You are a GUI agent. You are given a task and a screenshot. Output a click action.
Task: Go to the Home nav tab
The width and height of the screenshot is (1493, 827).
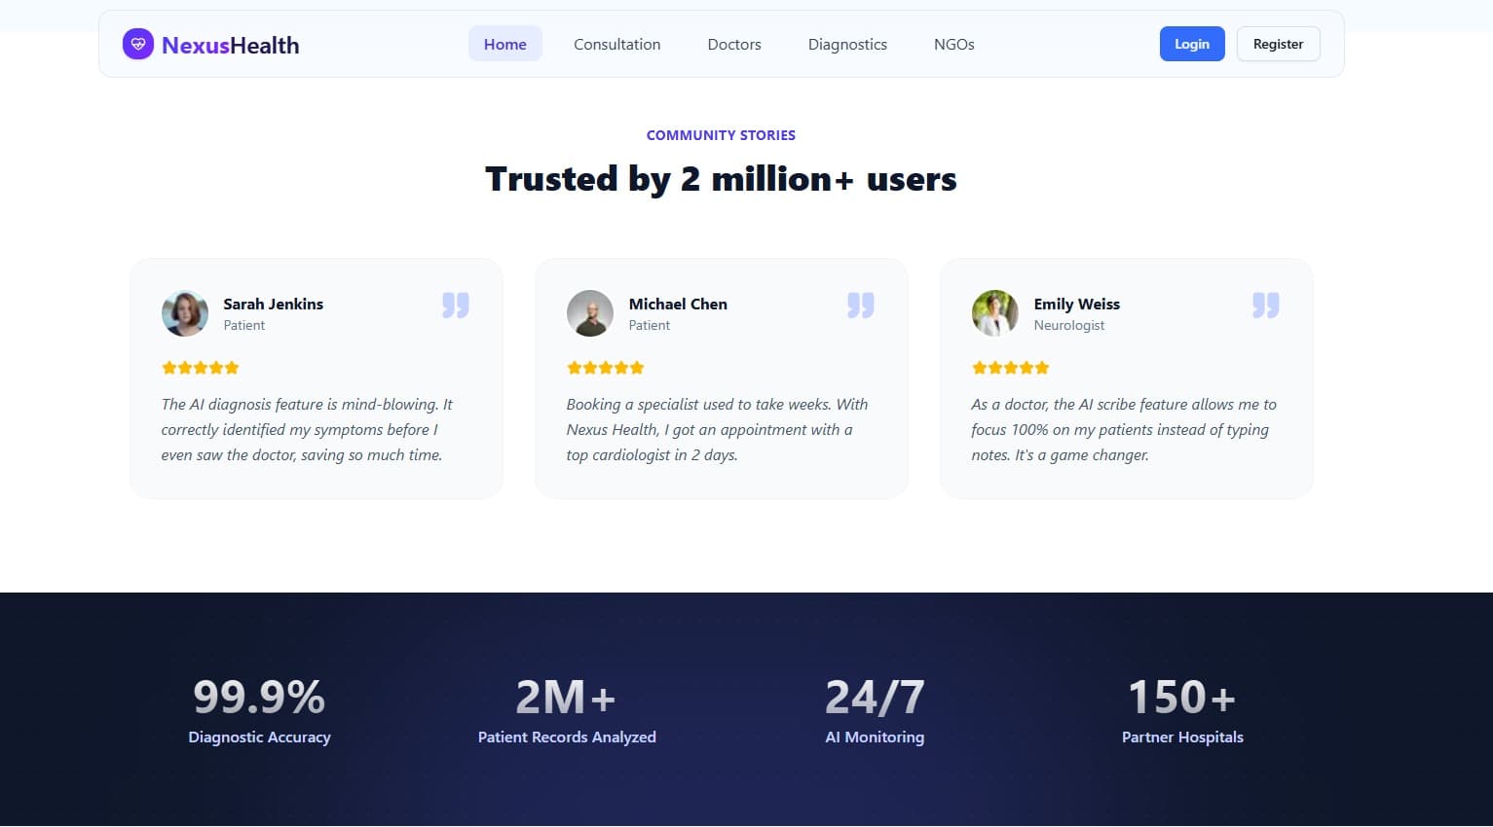coord(504,44)
